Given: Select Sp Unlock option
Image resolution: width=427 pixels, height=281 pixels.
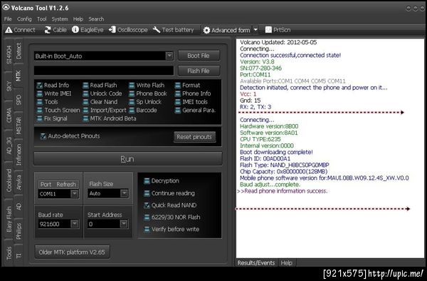Looking at the screenshot, I should [132, 102].
